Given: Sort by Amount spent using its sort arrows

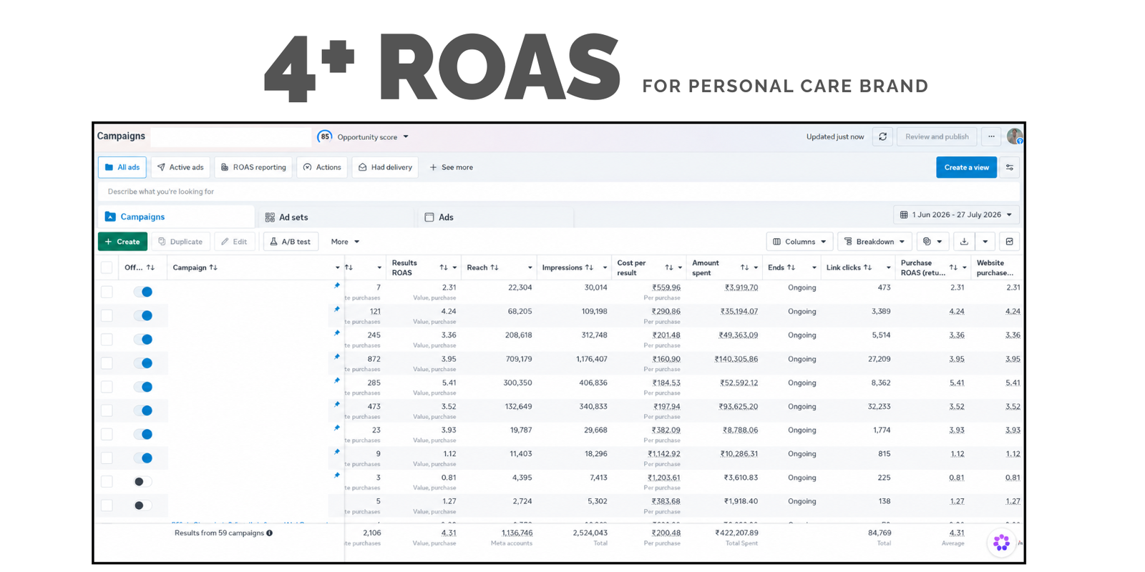Looking at the screenshot, I should click(744, 267).
